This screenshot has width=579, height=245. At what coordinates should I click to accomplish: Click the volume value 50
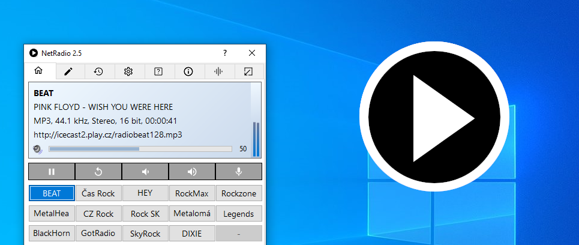tap(243, 149)
